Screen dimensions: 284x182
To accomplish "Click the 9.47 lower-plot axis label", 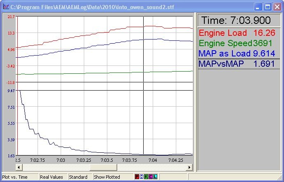I will pyautogui.click(x=11, y=90).
